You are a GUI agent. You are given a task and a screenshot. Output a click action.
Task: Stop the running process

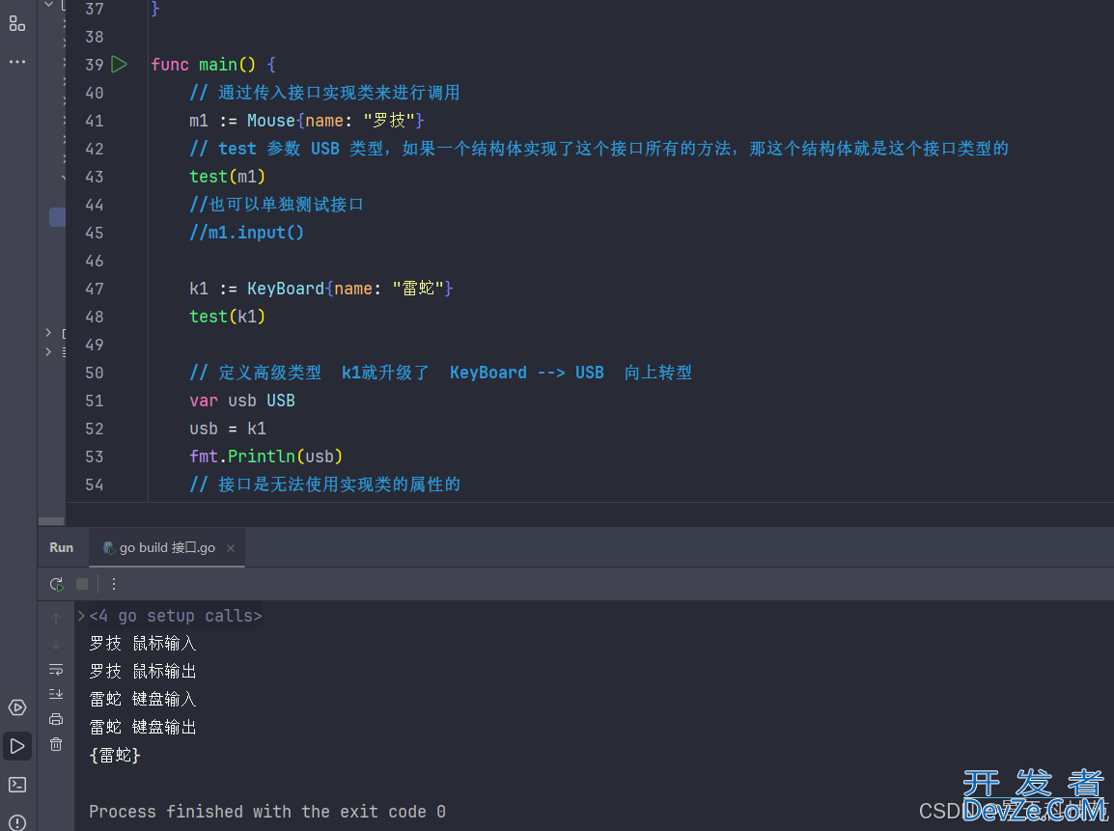click(x=82, y=584)
